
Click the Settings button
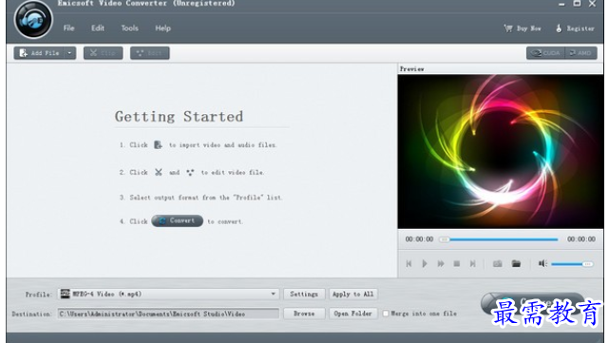coord(304,294)
